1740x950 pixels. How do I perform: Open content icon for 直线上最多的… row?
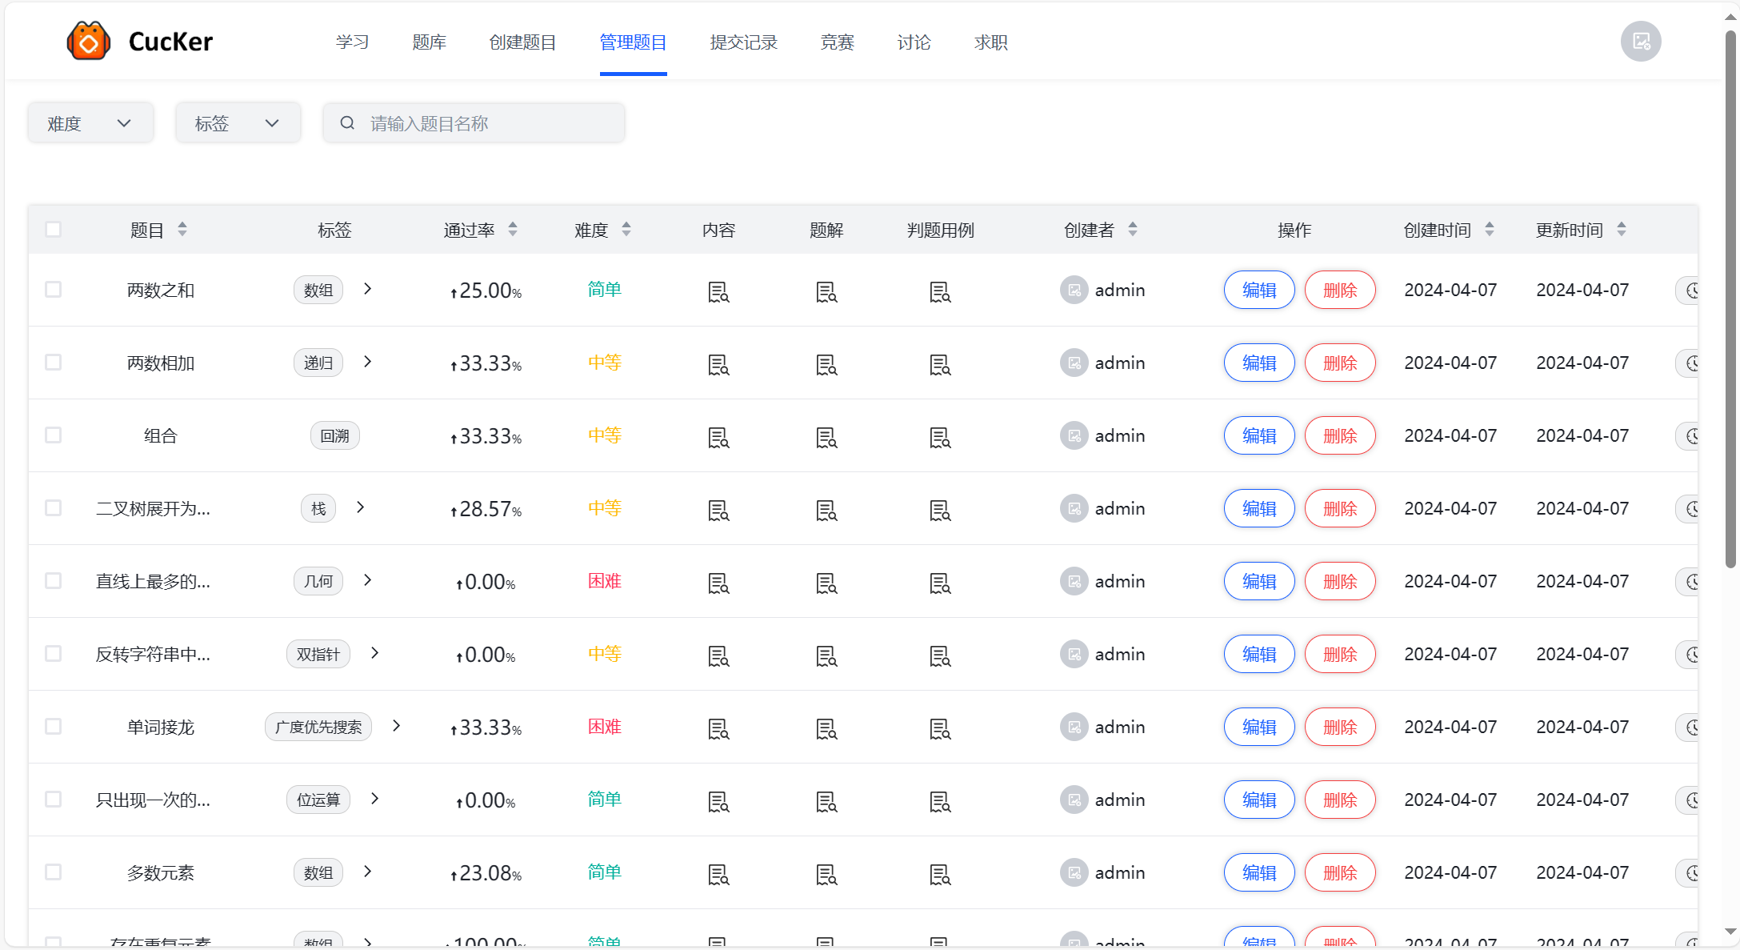click(x=718, y=583)
